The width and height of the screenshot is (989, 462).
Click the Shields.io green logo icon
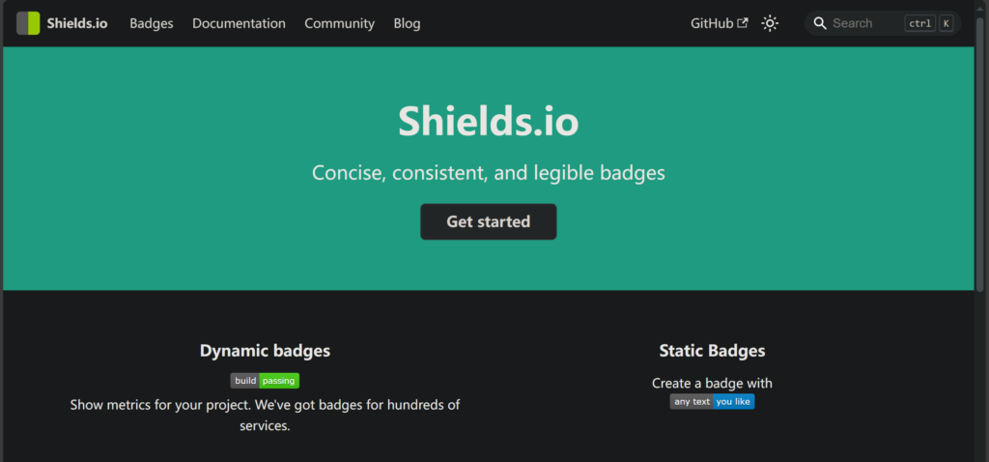click(x=28, y=23)
